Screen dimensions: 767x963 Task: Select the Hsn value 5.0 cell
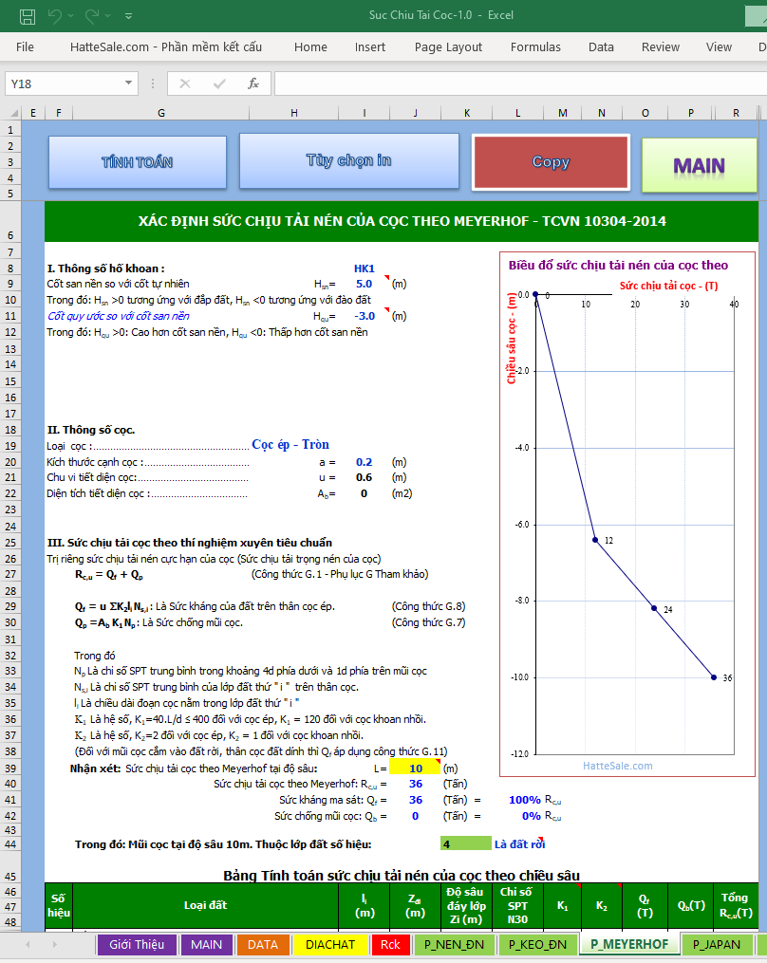[x=364, y=284]
